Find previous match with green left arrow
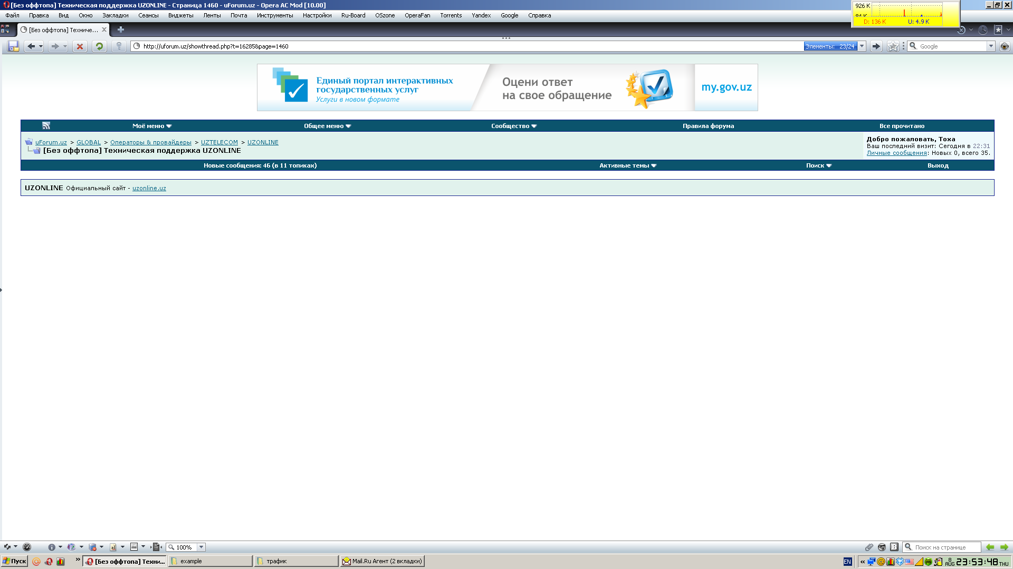This screenshot has width=1013, height=569. click(x=990, y=547)
